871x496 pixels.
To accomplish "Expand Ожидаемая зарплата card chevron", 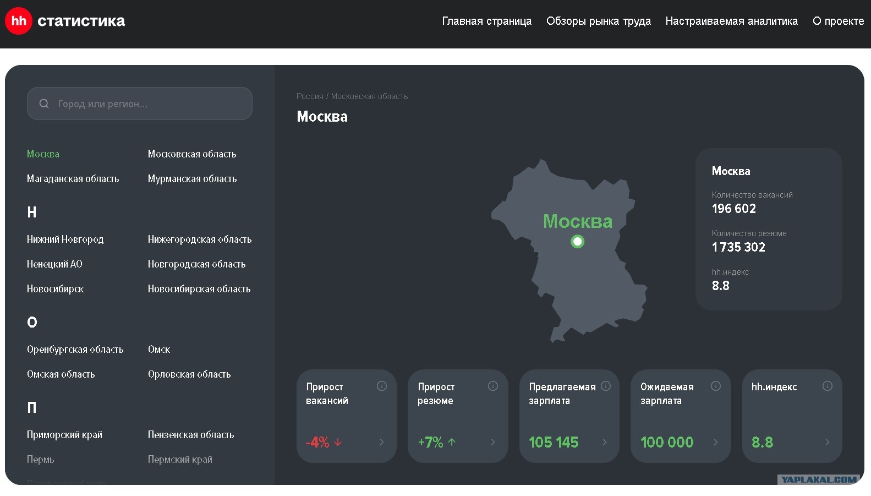I will [716, 442].
